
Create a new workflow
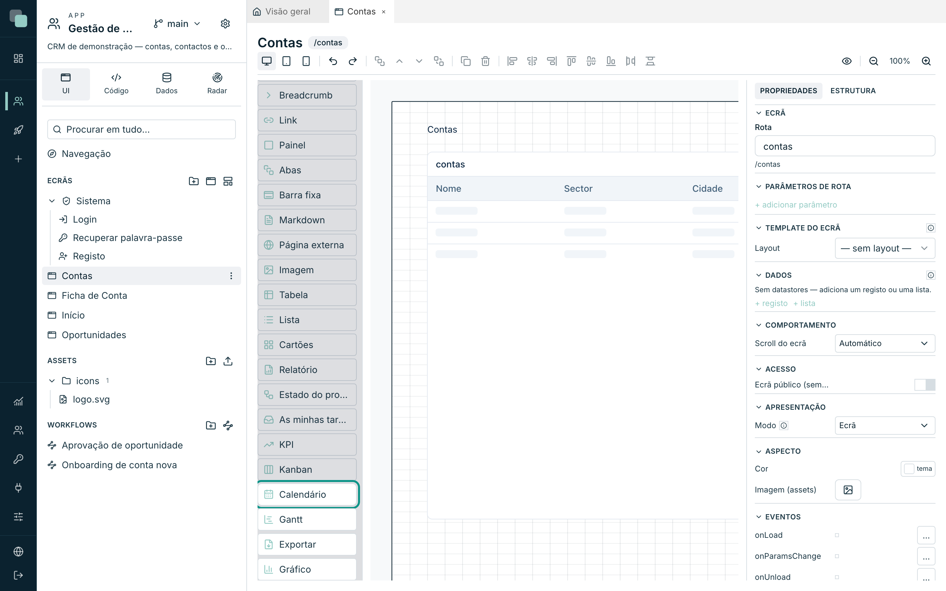228,425
